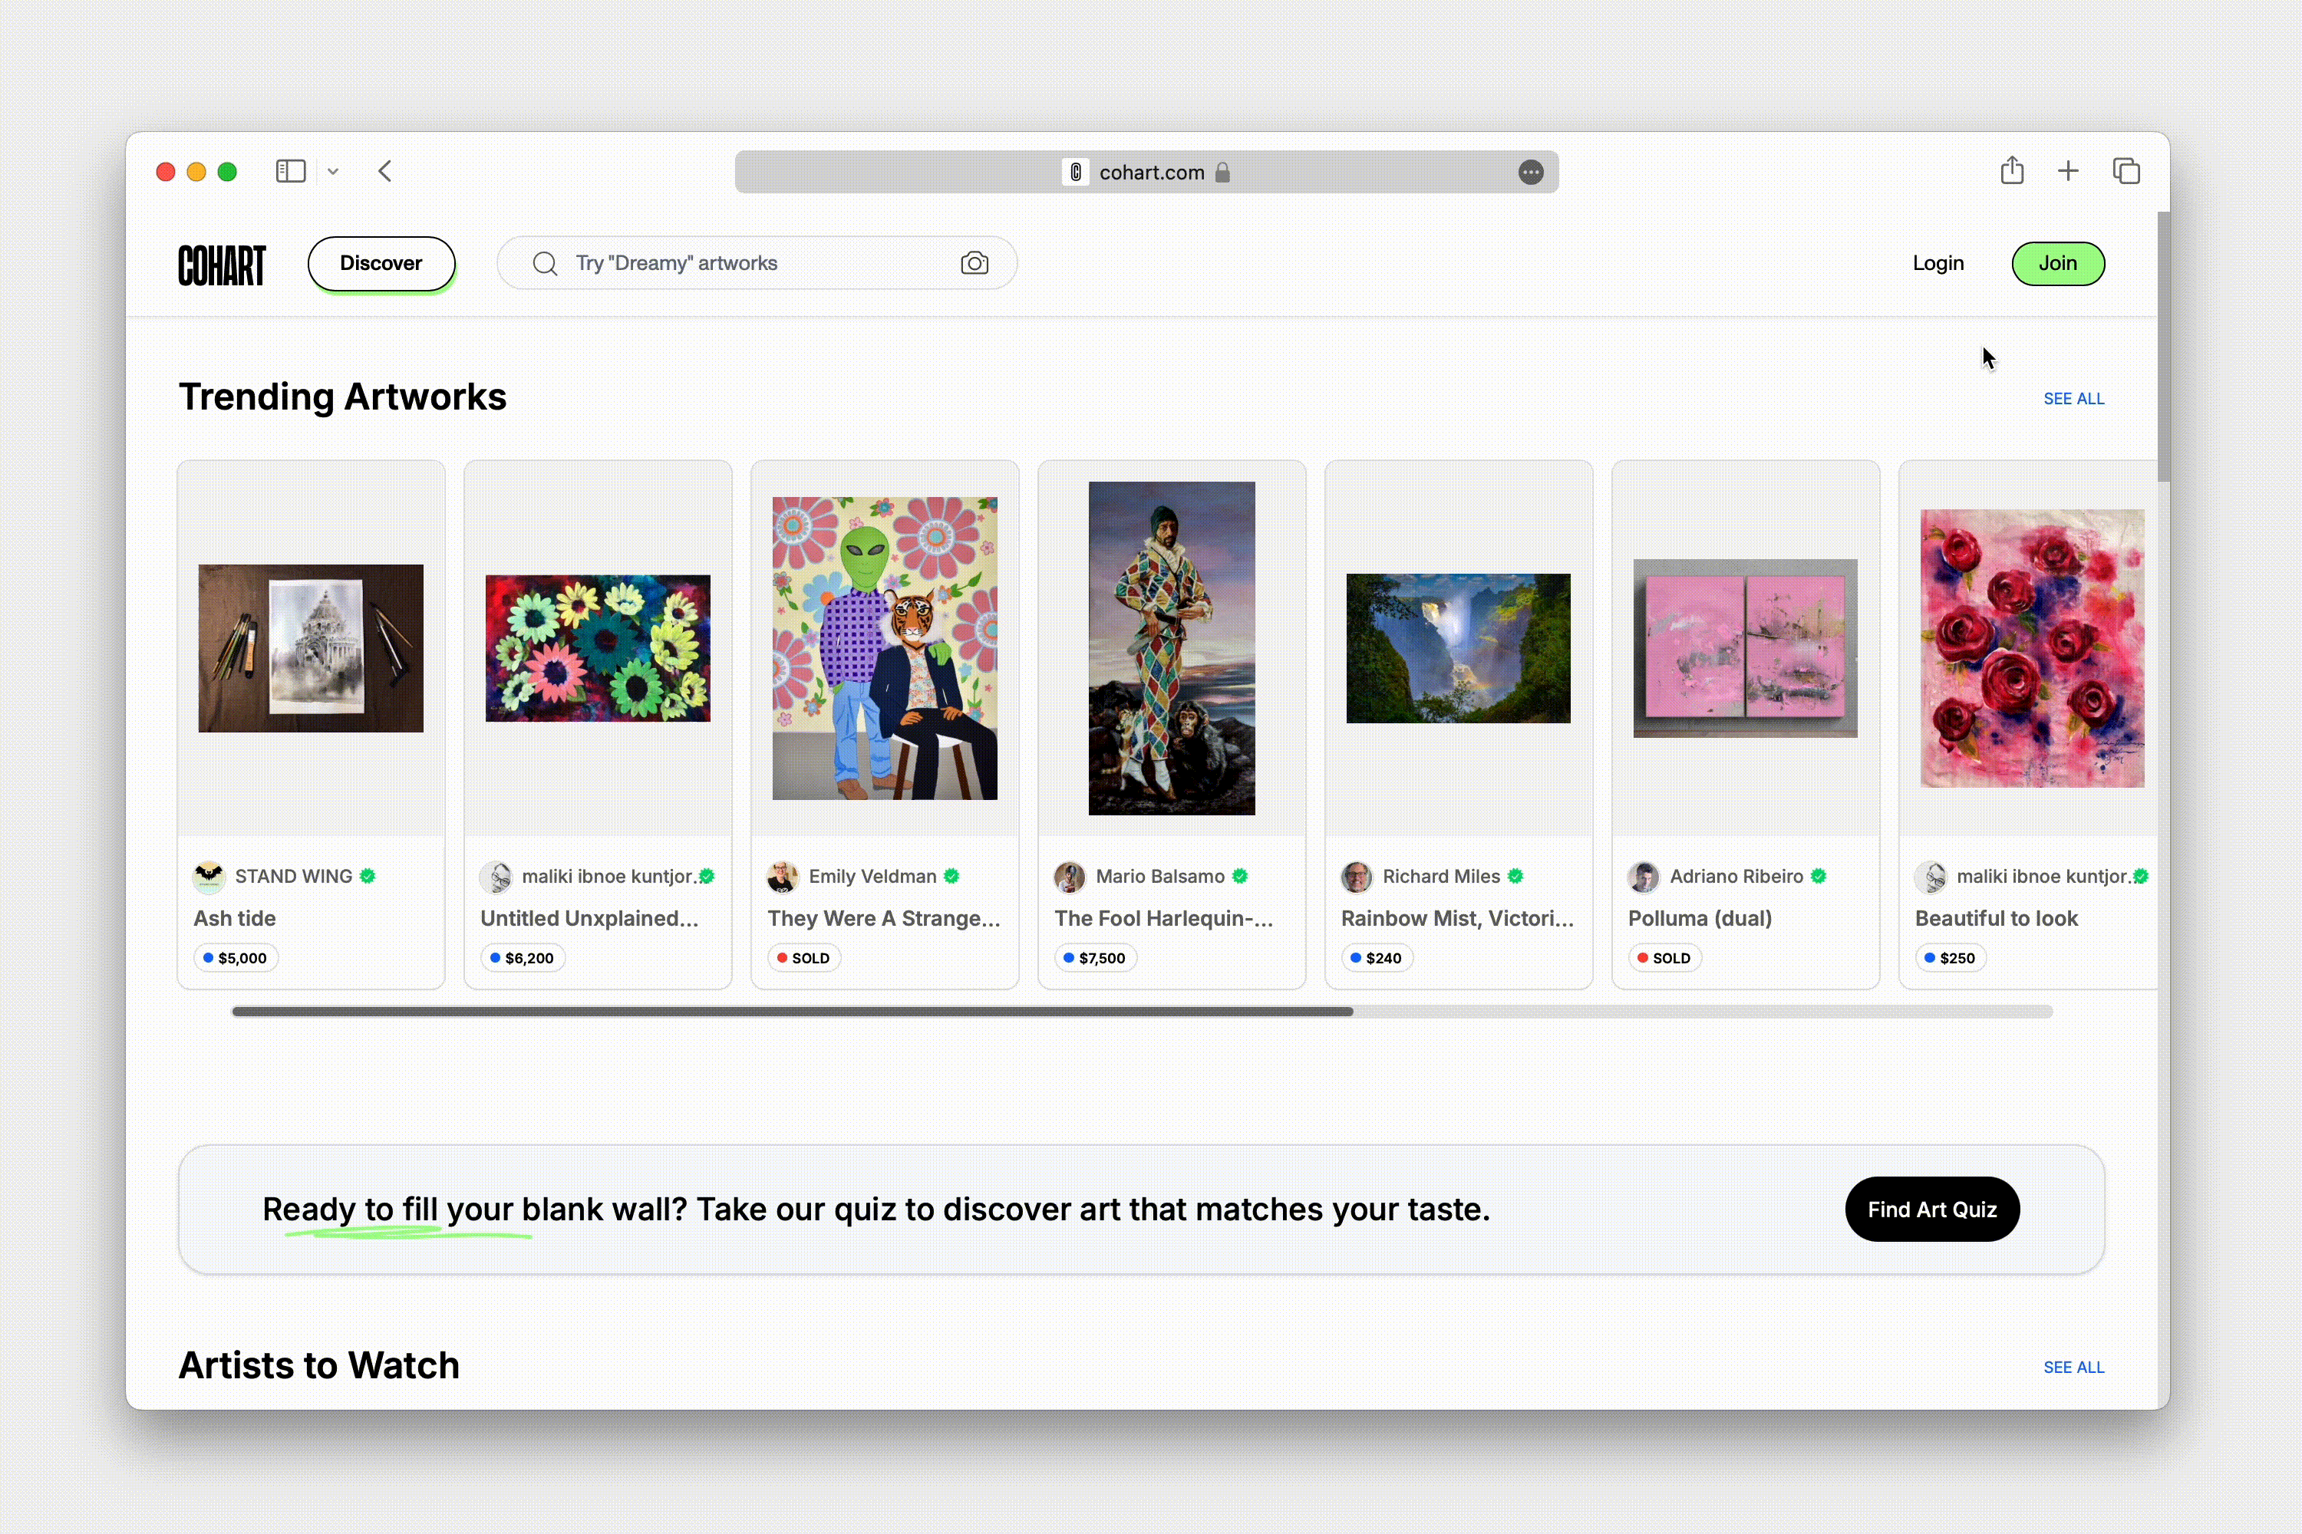2302x1534 pixels.
Task: Click the Login menu item
Action: (1938, 262)
